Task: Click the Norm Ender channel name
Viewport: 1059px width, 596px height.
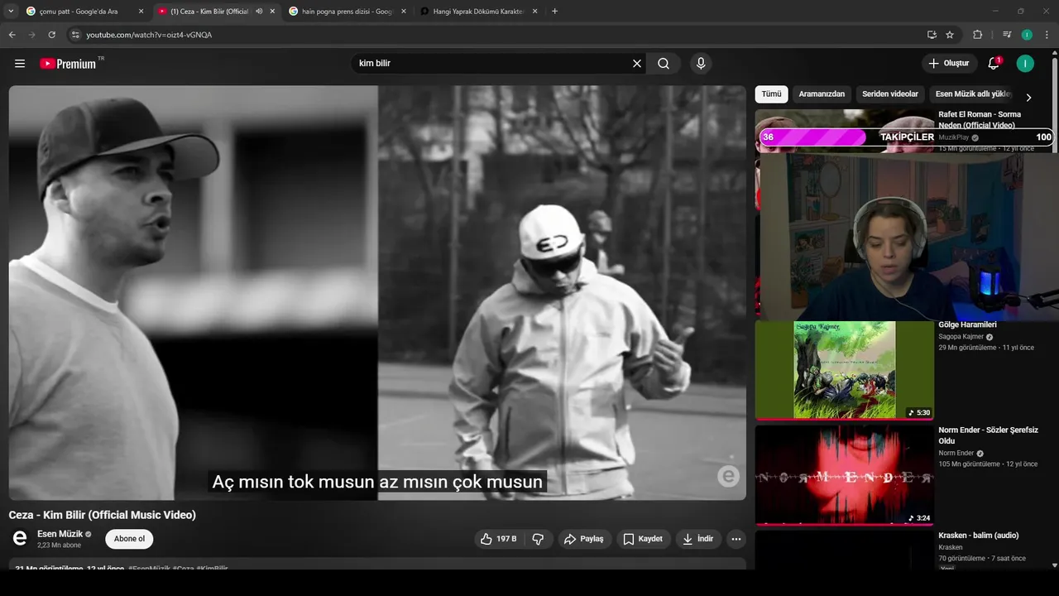Action: (956, 454)
